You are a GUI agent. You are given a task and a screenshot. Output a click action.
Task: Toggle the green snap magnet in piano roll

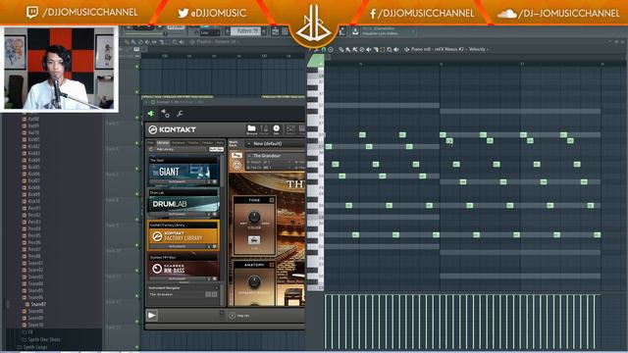tap(323, 49)
